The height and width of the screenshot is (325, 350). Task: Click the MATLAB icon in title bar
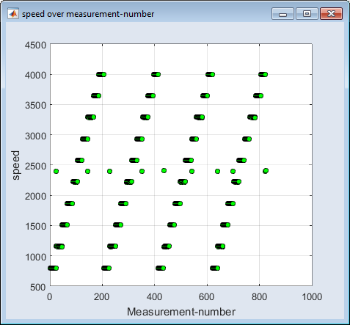(12, 14)
